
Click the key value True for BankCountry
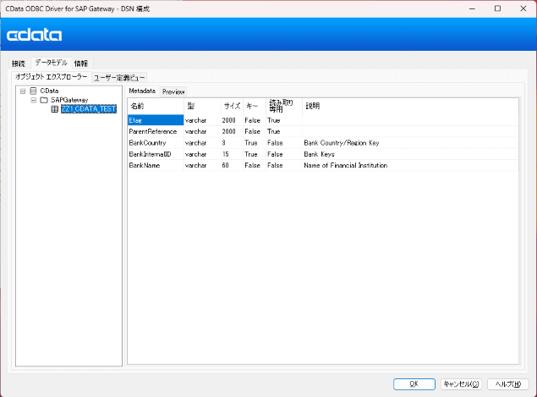click(x=251, y=143)
